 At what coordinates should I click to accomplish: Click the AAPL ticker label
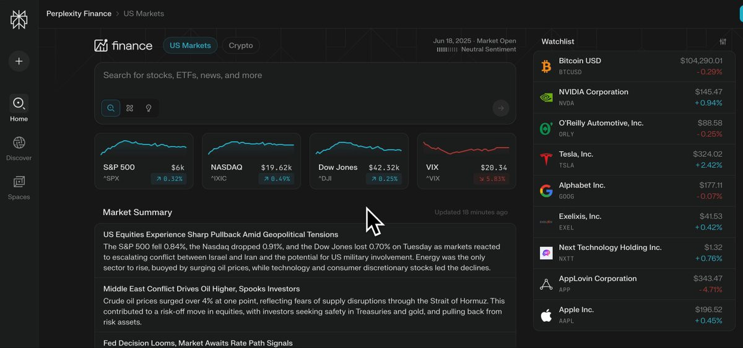(x=567, y=321)
